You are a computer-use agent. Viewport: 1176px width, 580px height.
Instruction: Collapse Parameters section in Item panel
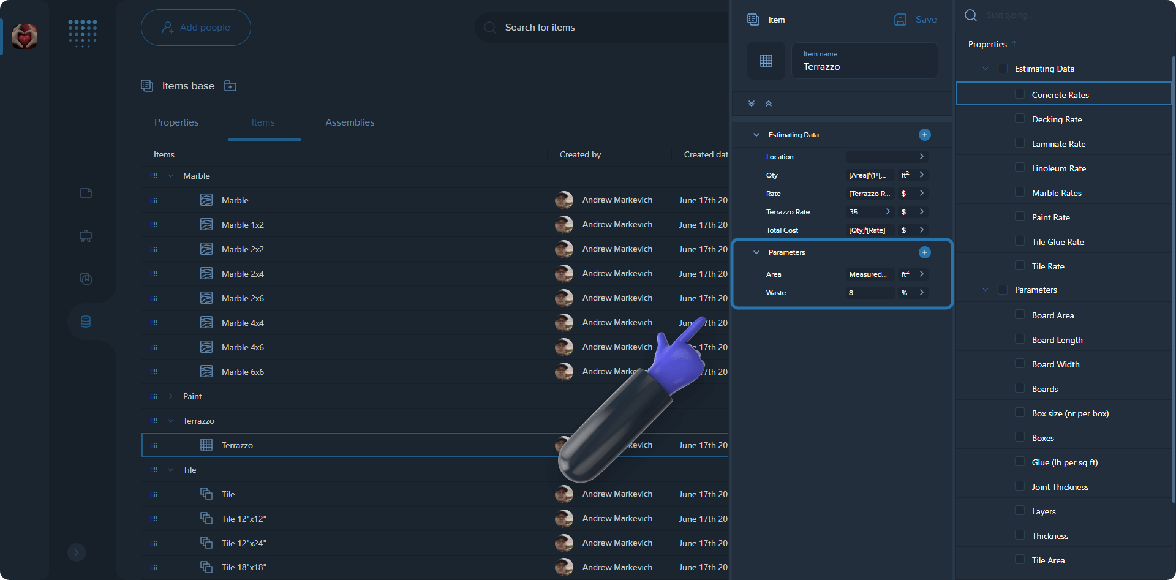point(756,252)
